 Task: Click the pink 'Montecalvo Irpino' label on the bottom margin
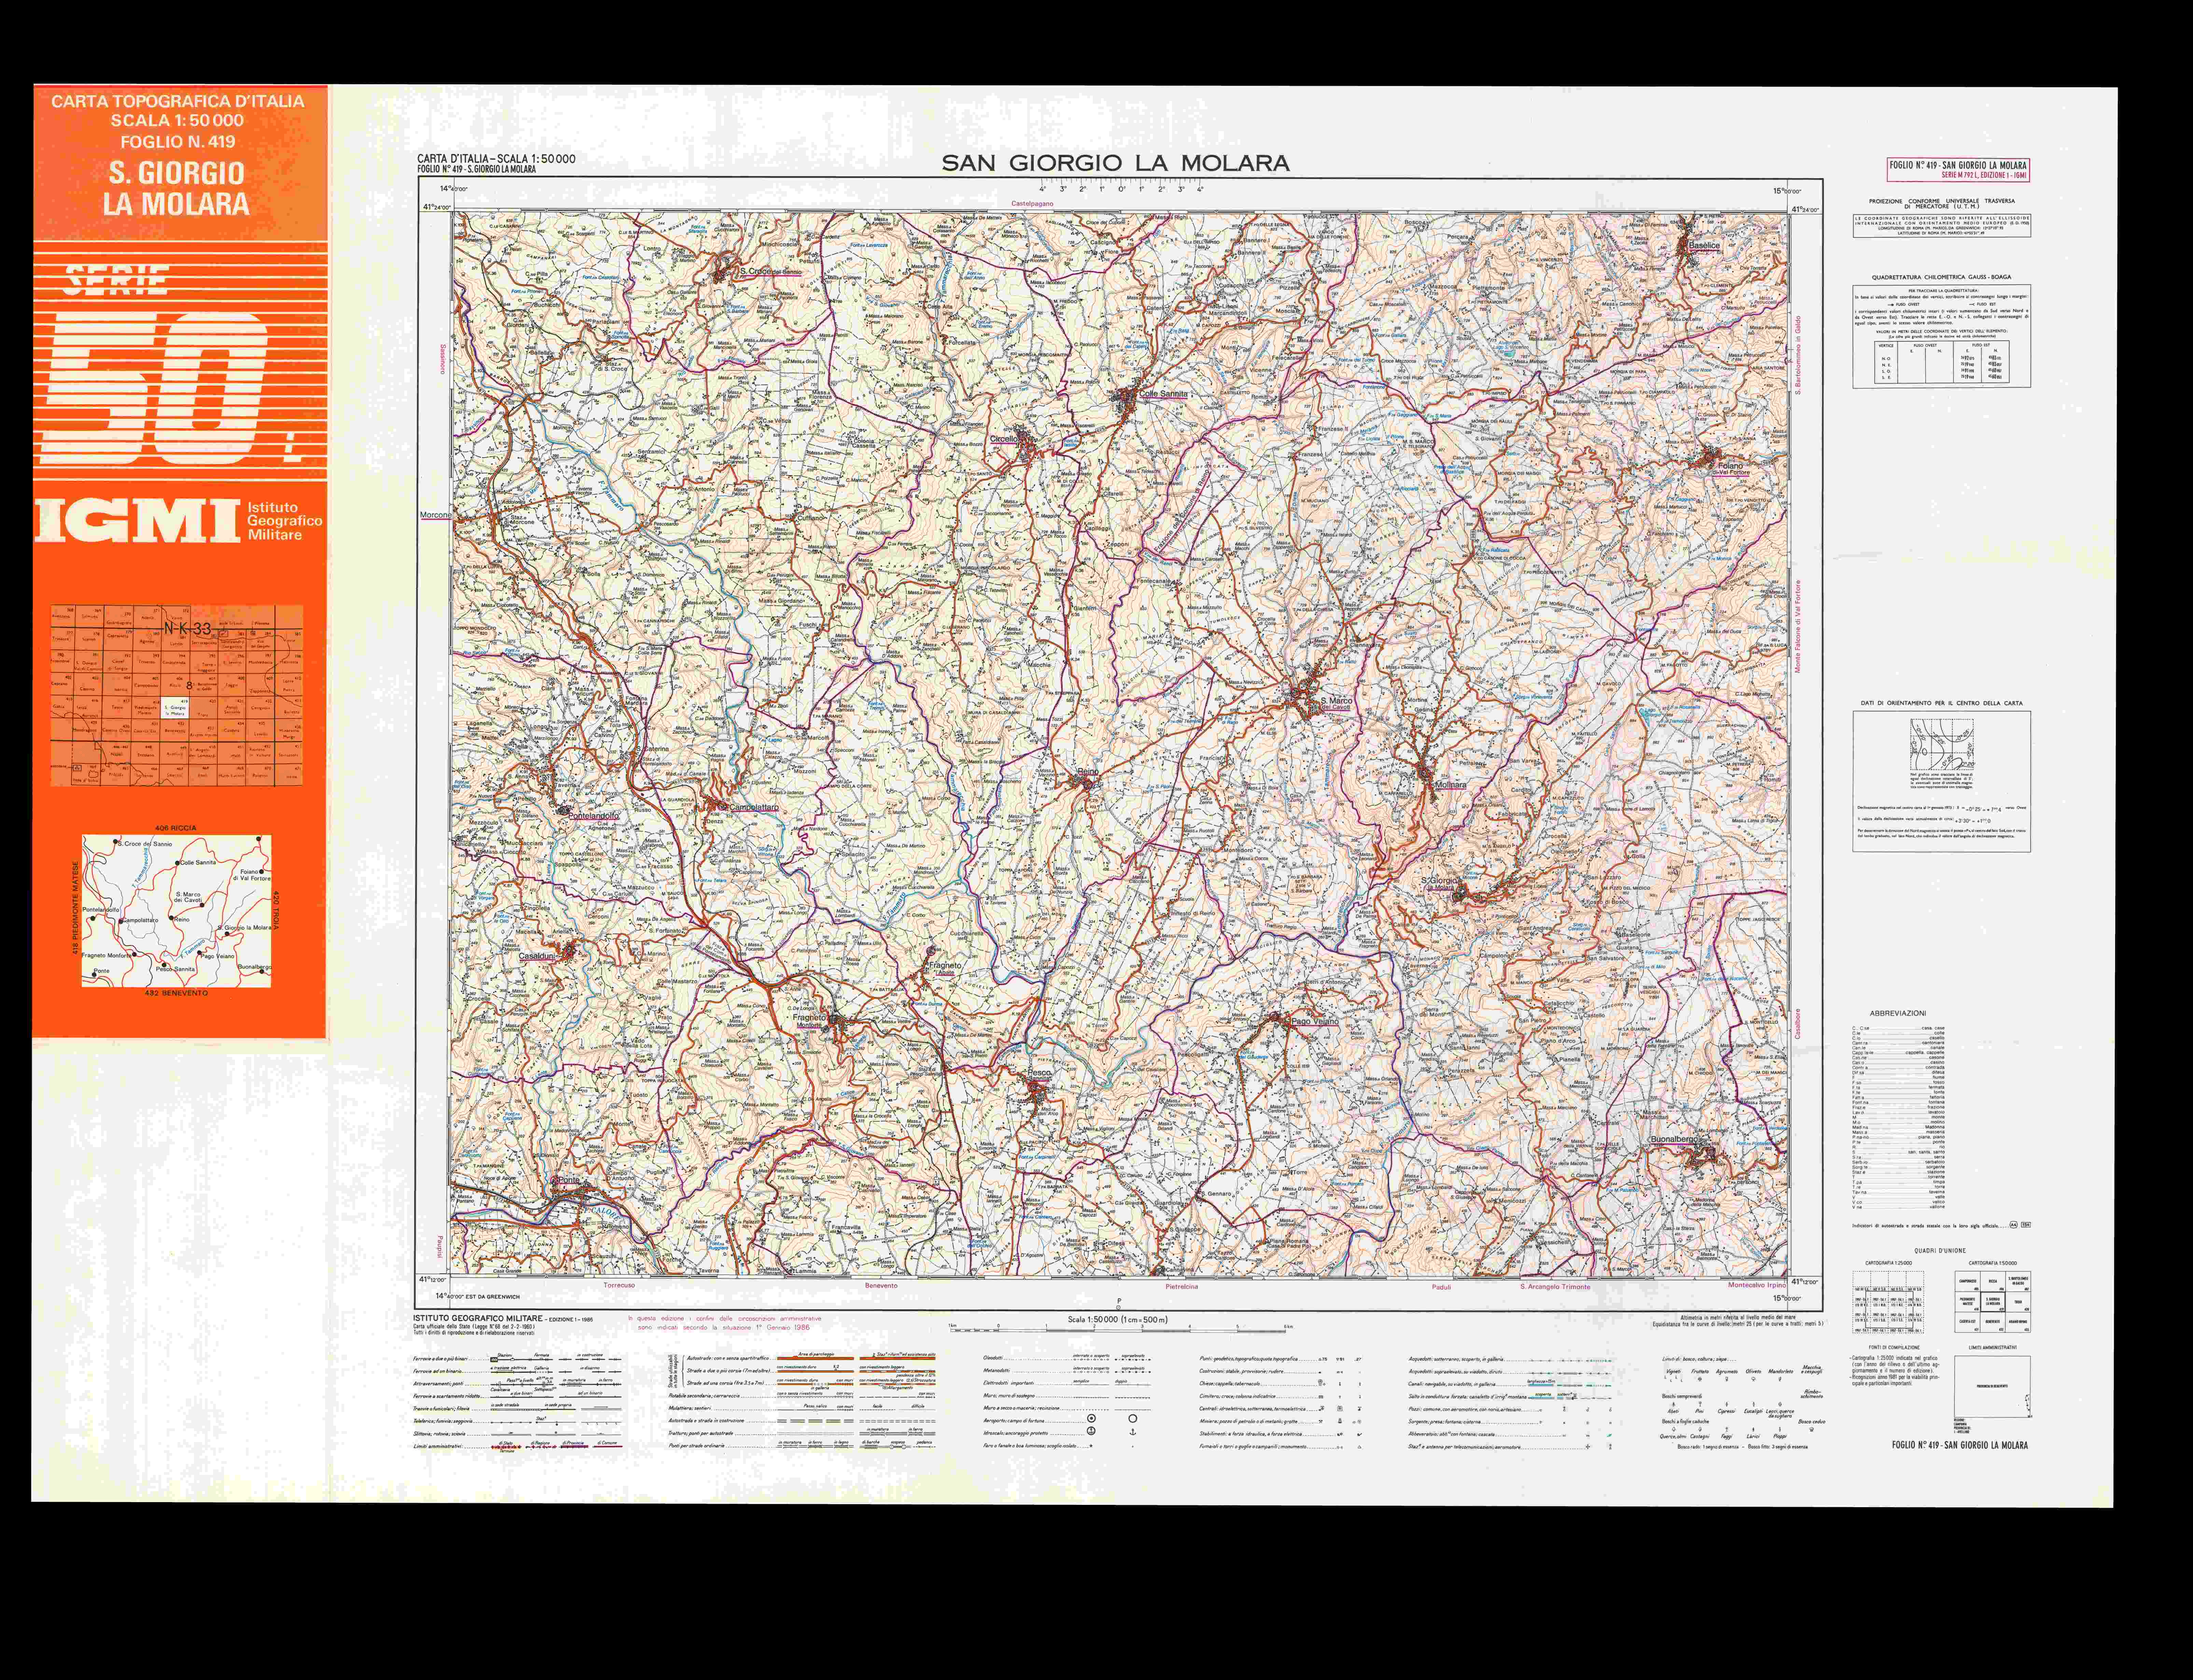(1757, 1285)
